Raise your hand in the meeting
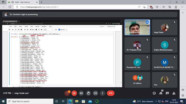Image resolution: width=186 pixels, height=104 pixels. (x=89, y=93)
